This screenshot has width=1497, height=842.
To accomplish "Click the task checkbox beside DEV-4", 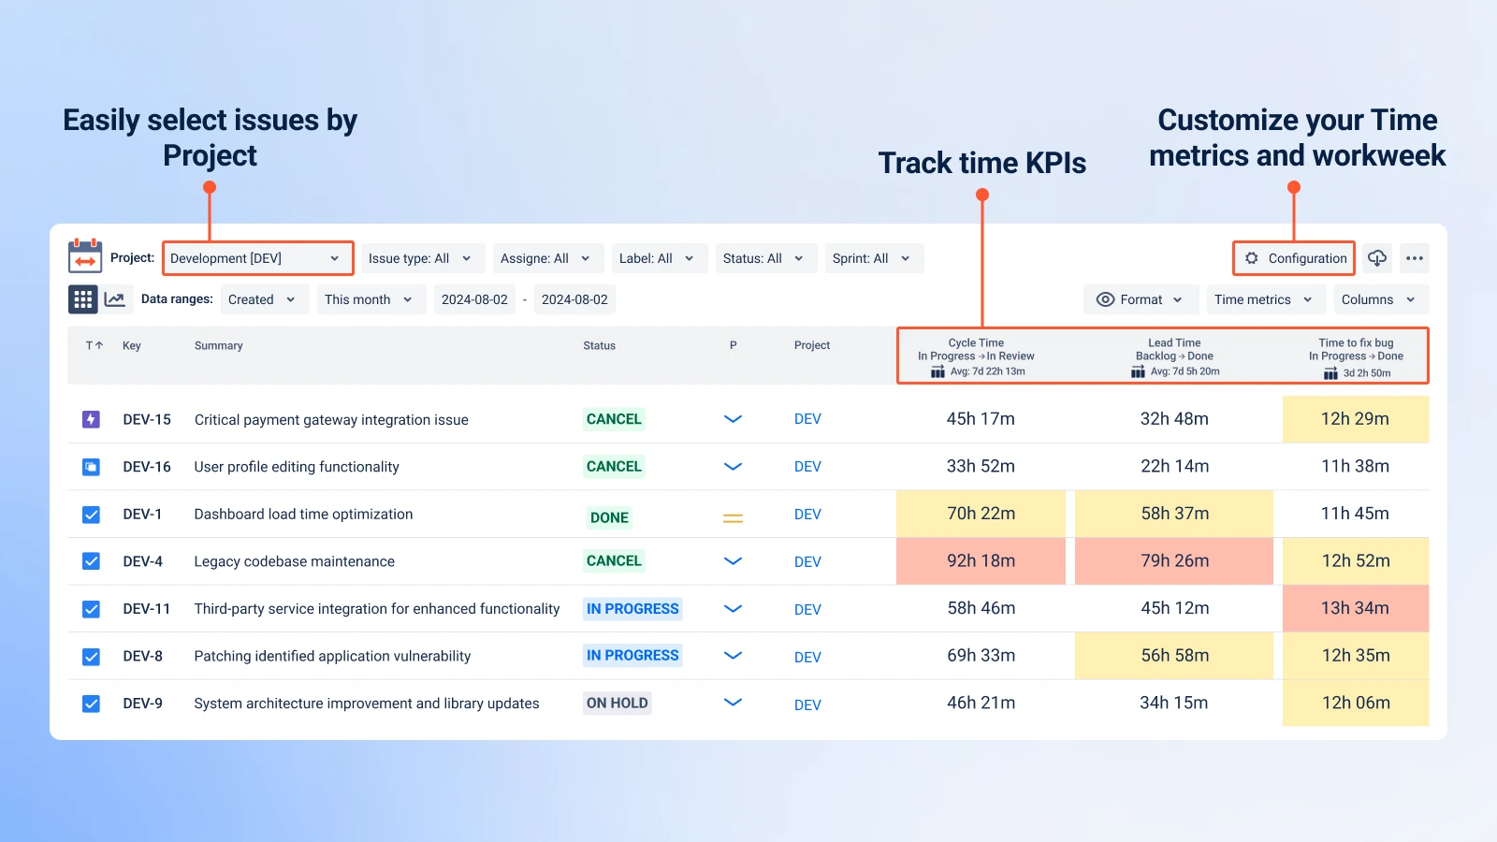I will 91,560.
